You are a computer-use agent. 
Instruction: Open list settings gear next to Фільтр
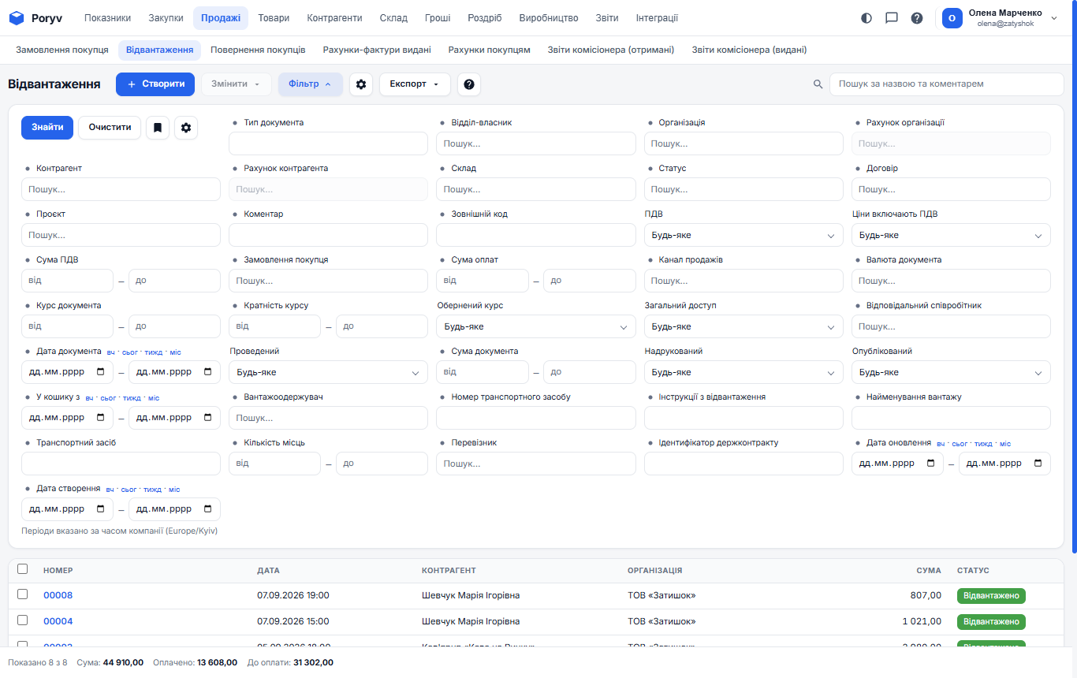pos(361,84)
